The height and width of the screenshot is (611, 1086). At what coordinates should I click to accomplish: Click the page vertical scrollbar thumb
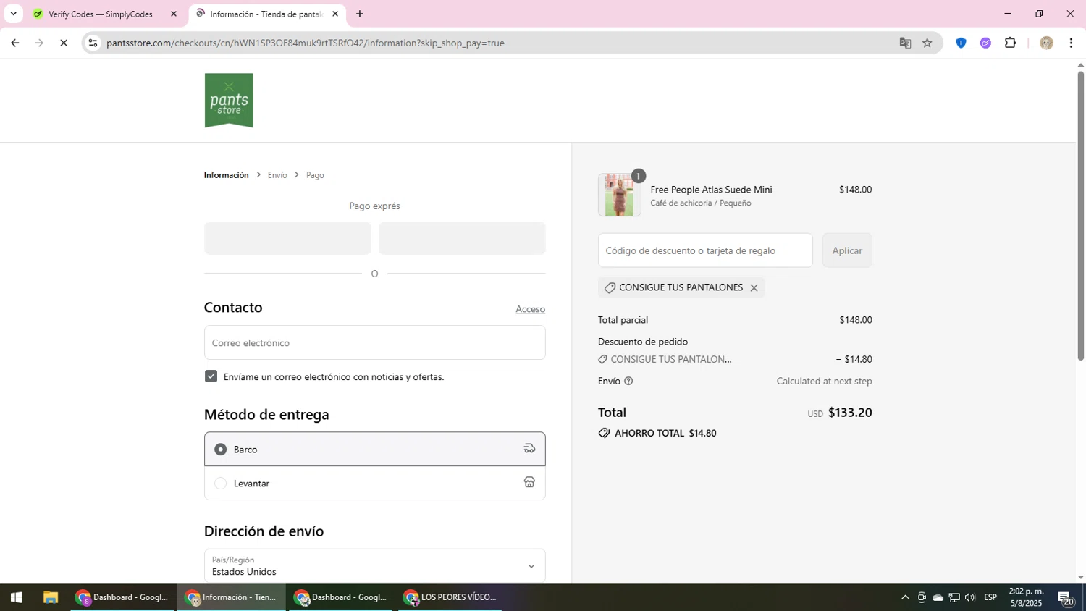(1080, 215)
